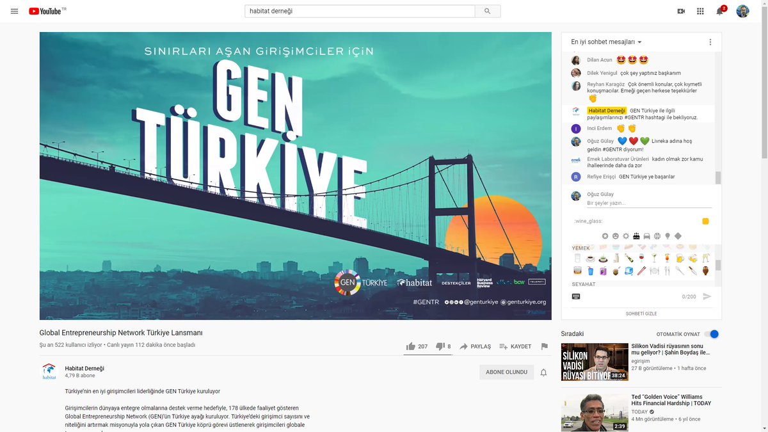The height and width of the screenshot is (432, 768).
Task: Insert the champagne bottle emoji
Action: (x=629, y=258)
